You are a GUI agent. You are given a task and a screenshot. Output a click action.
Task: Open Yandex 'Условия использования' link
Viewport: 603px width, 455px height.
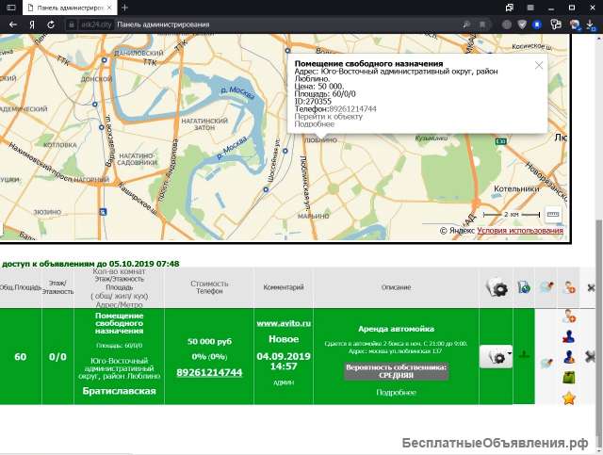pyautogui.click(x=520, y=231)
